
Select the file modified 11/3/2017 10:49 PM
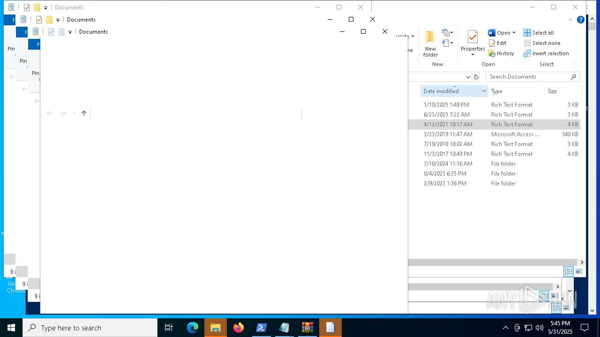click(494, 154)
